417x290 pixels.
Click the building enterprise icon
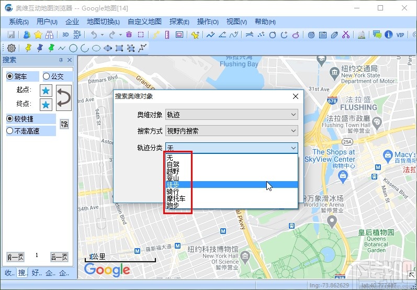361,35
